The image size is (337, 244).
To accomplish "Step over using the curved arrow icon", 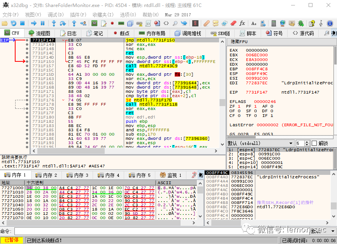I will [63, 23].
